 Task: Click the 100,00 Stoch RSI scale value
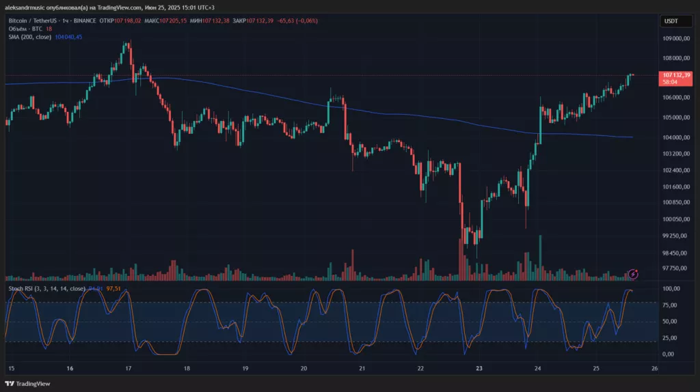(671, 290)
